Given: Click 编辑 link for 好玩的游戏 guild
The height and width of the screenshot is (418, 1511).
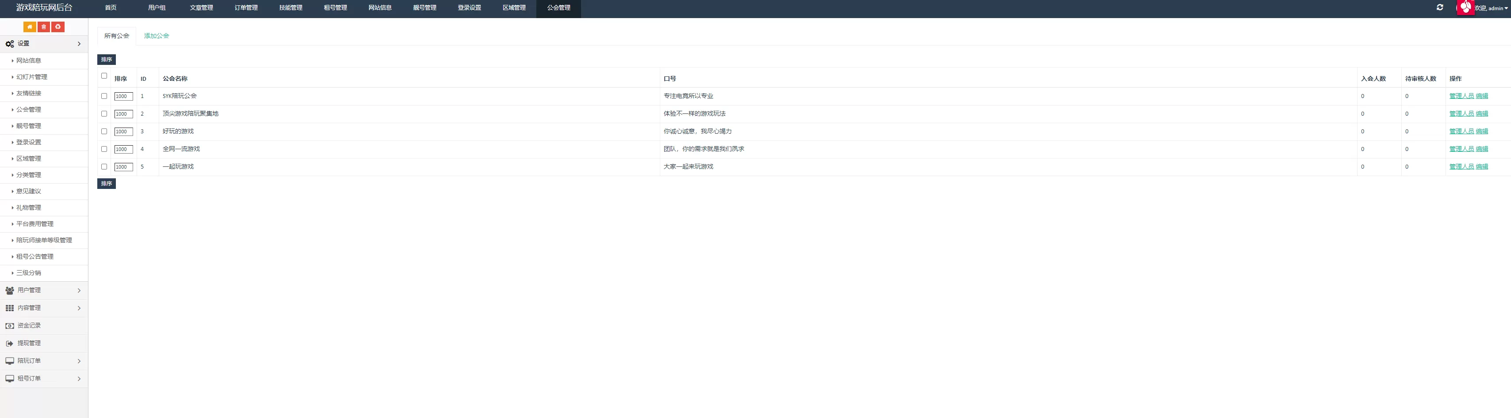Looking at the screenshot, I should tap(1482, 132).
